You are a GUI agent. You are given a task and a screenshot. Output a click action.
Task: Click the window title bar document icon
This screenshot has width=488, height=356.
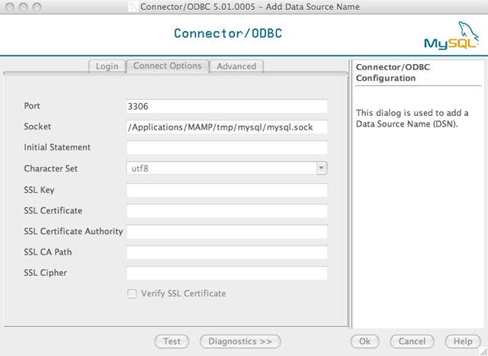coord(133,7)
